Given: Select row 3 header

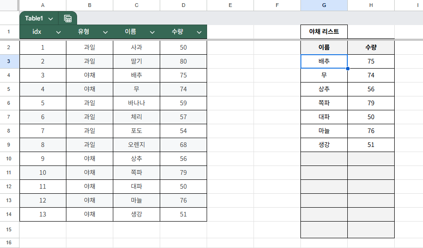Looking at the screenshot, I should pyautogui.click(x=9, y=61).
